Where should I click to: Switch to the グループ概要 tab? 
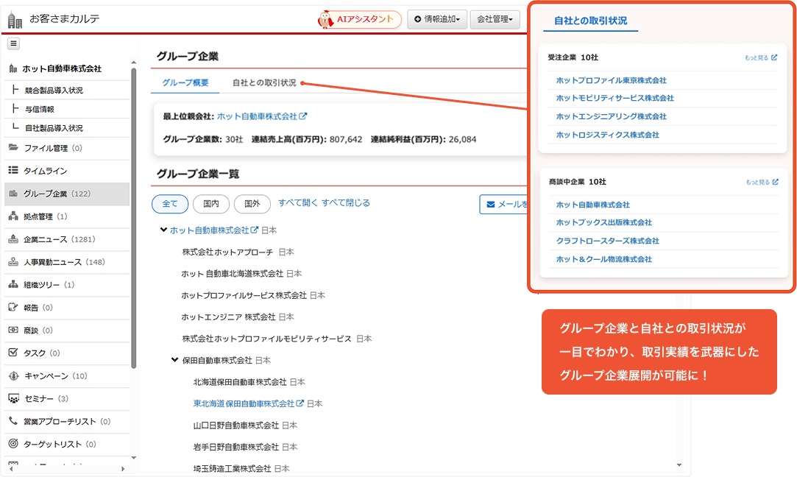pyautogui.click(x=185, y=83)
